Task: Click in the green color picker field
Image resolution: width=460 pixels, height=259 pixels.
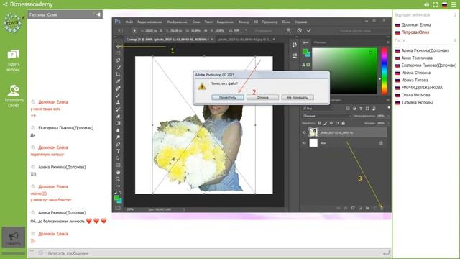Action: pyautogui.click(x=344, y=71)
